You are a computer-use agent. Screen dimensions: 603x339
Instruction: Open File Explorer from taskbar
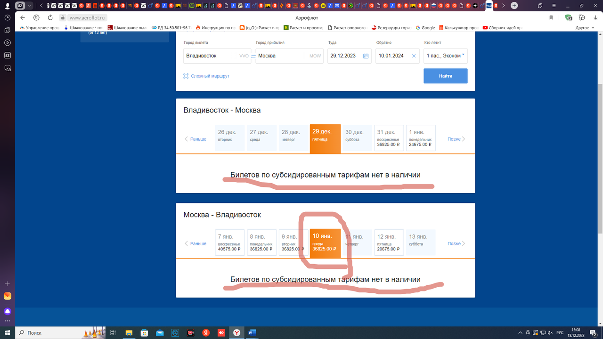[129, 333]
